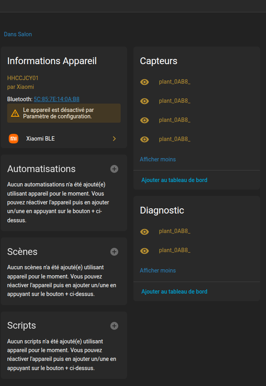266x386 pixels.
Task: Open Xiaomi BLE integration via chevron arrow
Action: coord(114,139)
